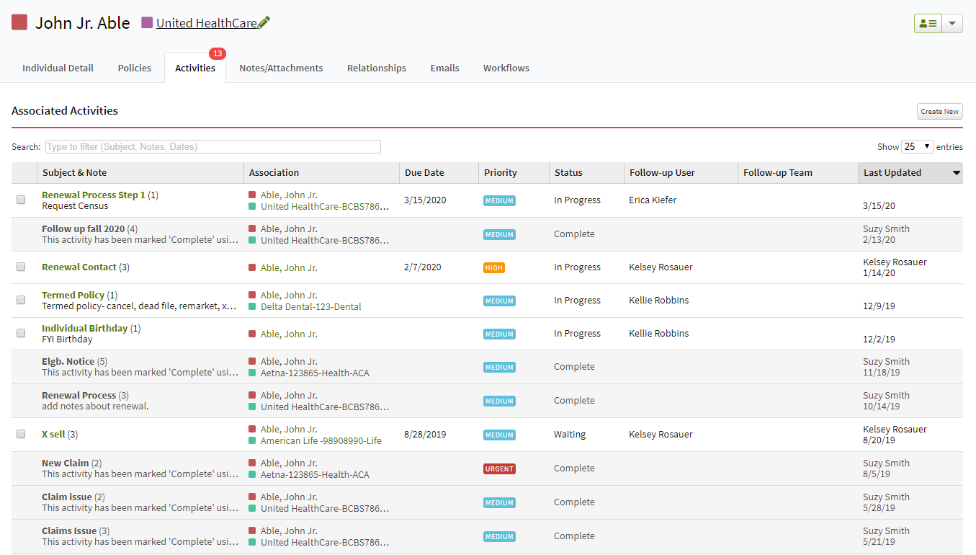Click the contact list icon button at top right
The width and height of the screenshot is (976, 555).
pos(928,23)
